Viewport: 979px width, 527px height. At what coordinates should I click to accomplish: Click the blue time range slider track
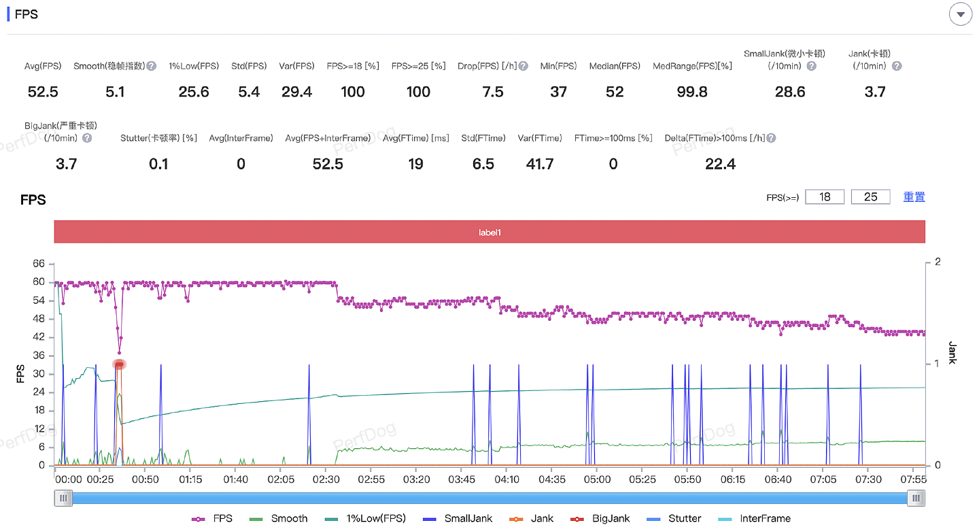(489, 498)
